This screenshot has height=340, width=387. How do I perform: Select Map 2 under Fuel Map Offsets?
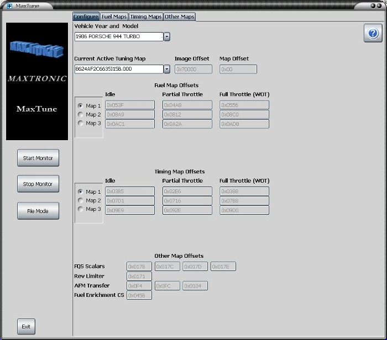pos(81,114)
